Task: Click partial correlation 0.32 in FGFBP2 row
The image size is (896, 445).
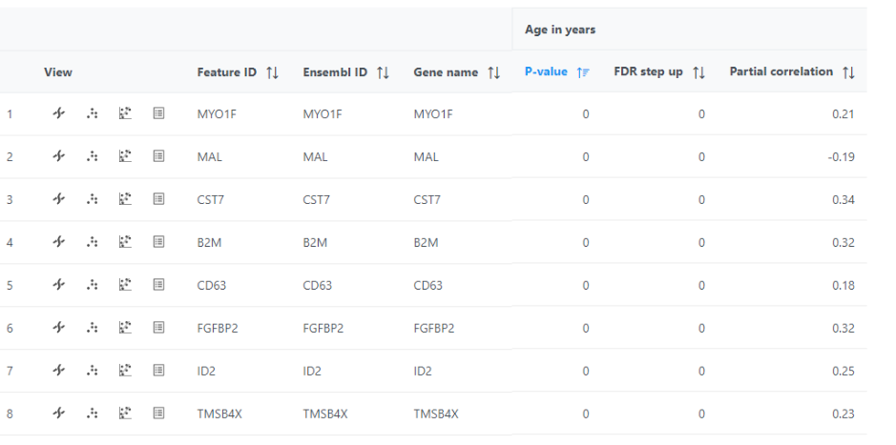Action: (x=844, y=328)
